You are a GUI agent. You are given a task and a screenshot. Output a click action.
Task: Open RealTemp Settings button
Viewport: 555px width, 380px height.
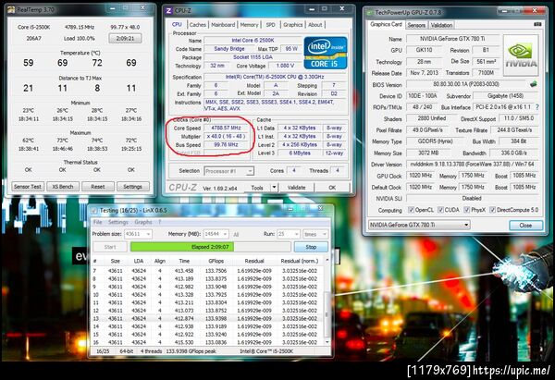[x=132, y=187]
